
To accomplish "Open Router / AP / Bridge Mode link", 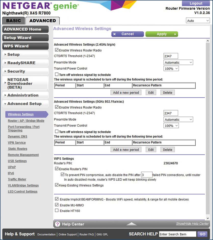I will 26,121.
